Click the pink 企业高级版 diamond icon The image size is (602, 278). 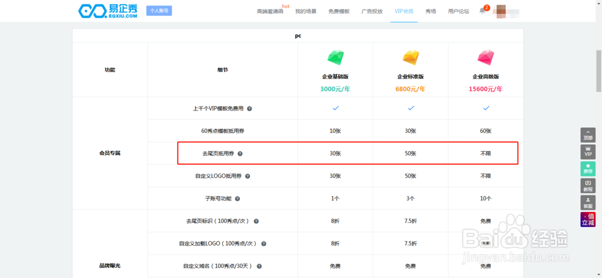[x=486, y=57]
